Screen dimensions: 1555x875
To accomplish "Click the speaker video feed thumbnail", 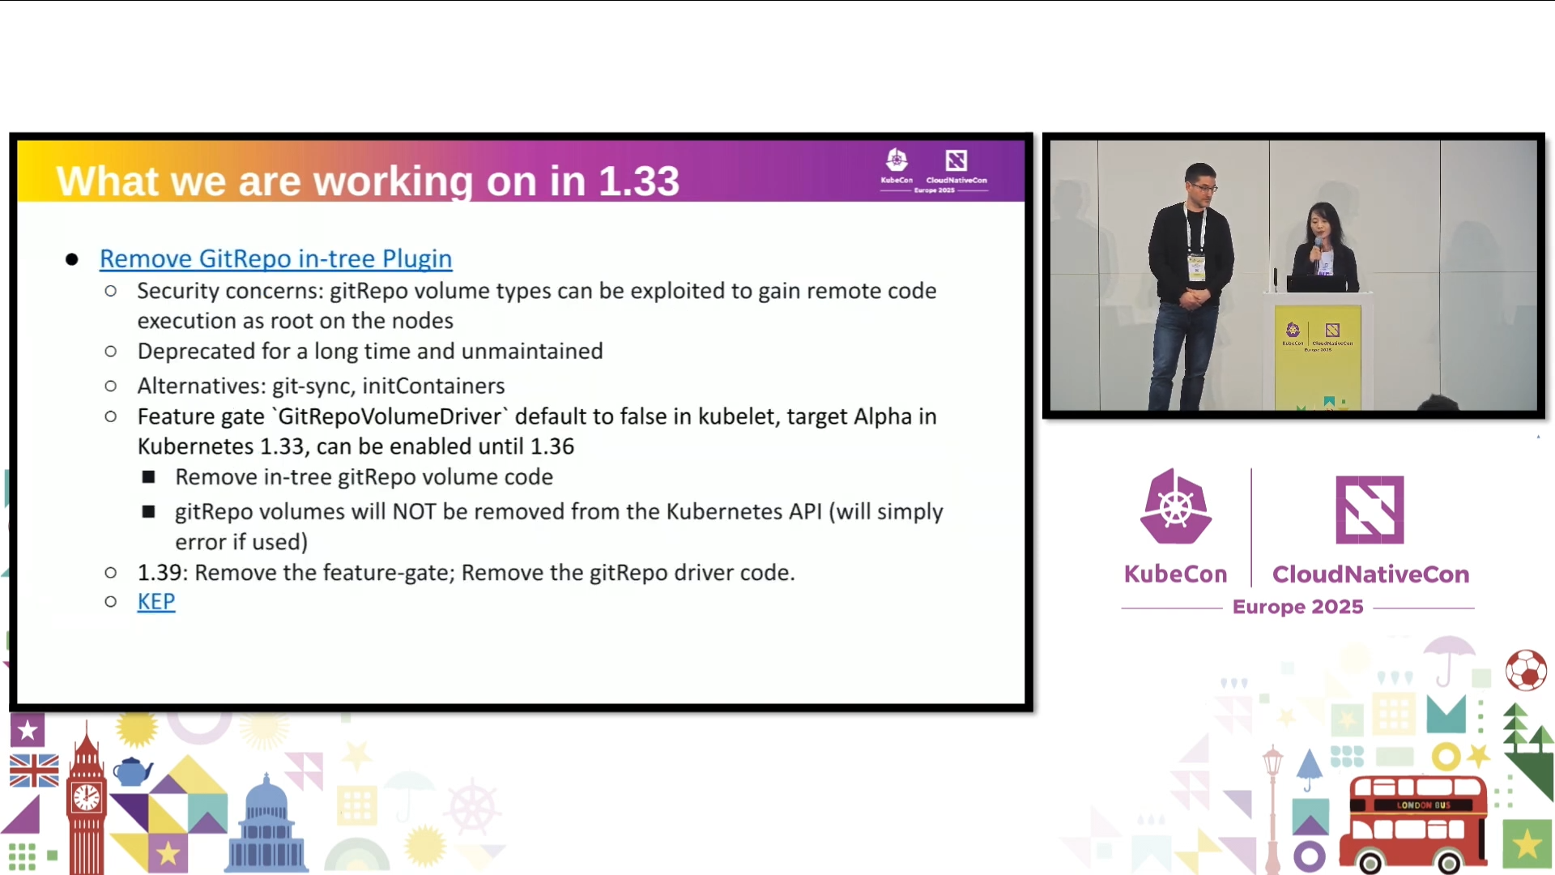I will point(1292,277).
